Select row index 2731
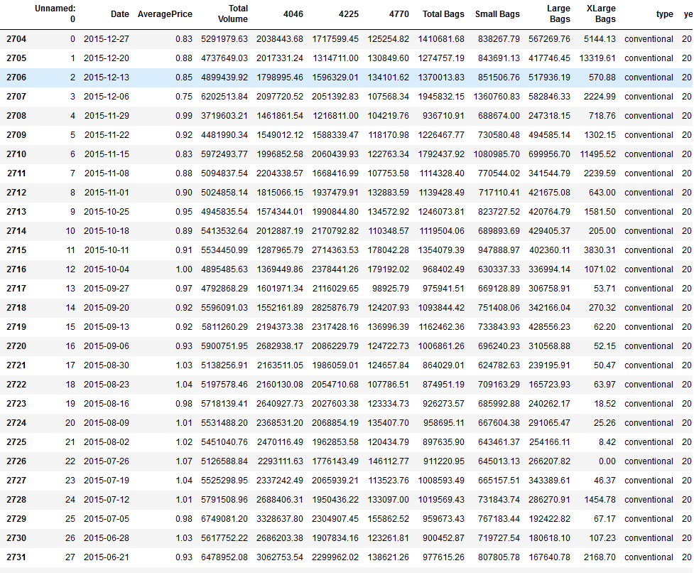The image size is (694, 573). click(x=16, y=557)
